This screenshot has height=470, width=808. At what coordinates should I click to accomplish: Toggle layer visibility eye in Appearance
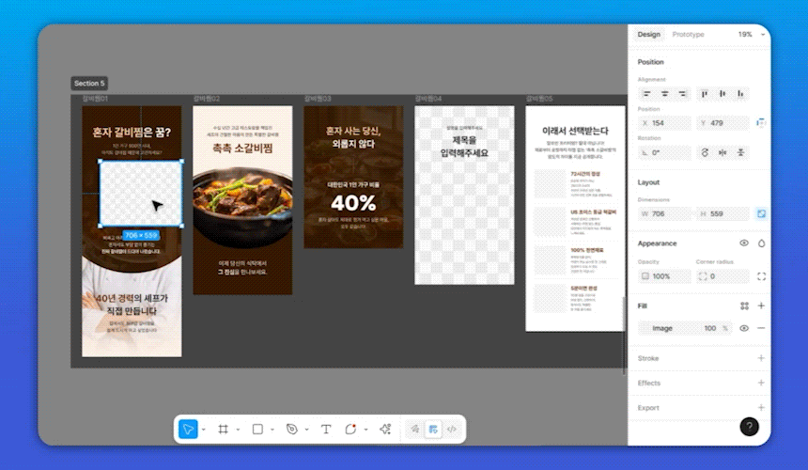(x=744, y=243)
